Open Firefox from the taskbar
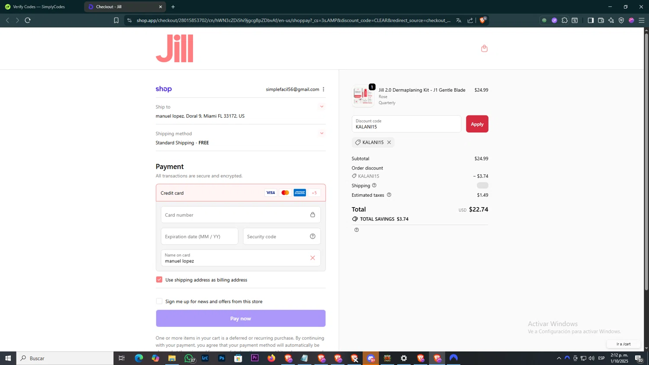This screenshot has width=649, height=365. coord(271,358)
